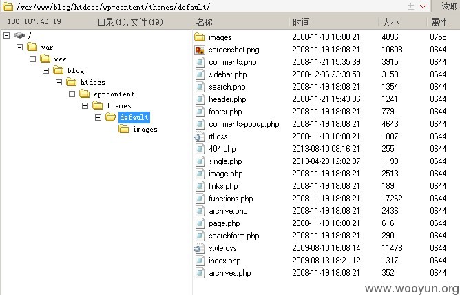Click the links.php file icon
This screenshot has width=460, height=295.
point(200,186)
